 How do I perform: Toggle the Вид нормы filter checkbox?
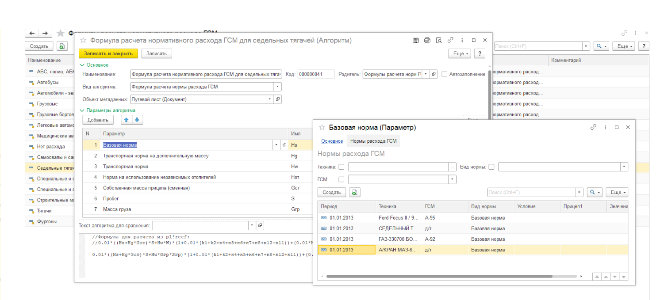tap(491, 167)
